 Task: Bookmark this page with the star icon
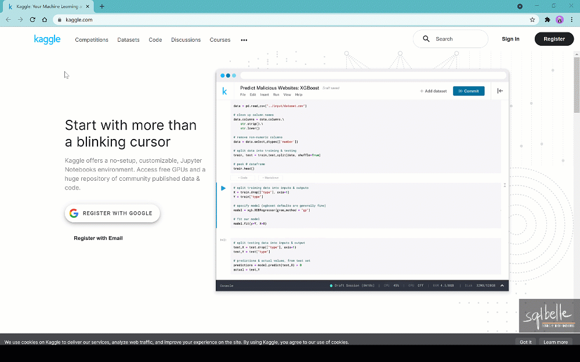(532, 20)
